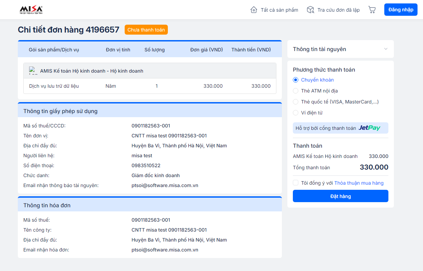Click the Thành tiền (VND) column header

[251, 50]
